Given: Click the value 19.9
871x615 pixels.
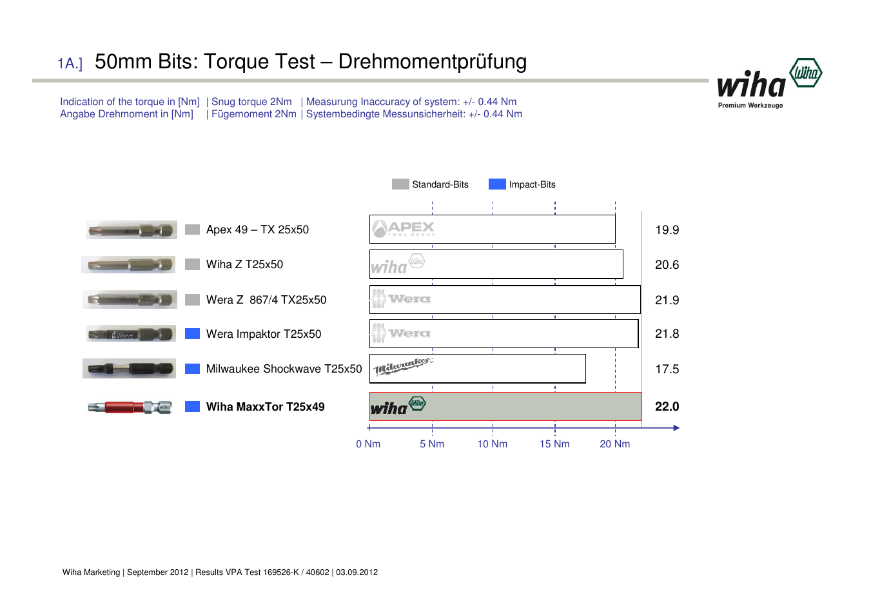Looking at the screenshot, I should click(667, 230).
